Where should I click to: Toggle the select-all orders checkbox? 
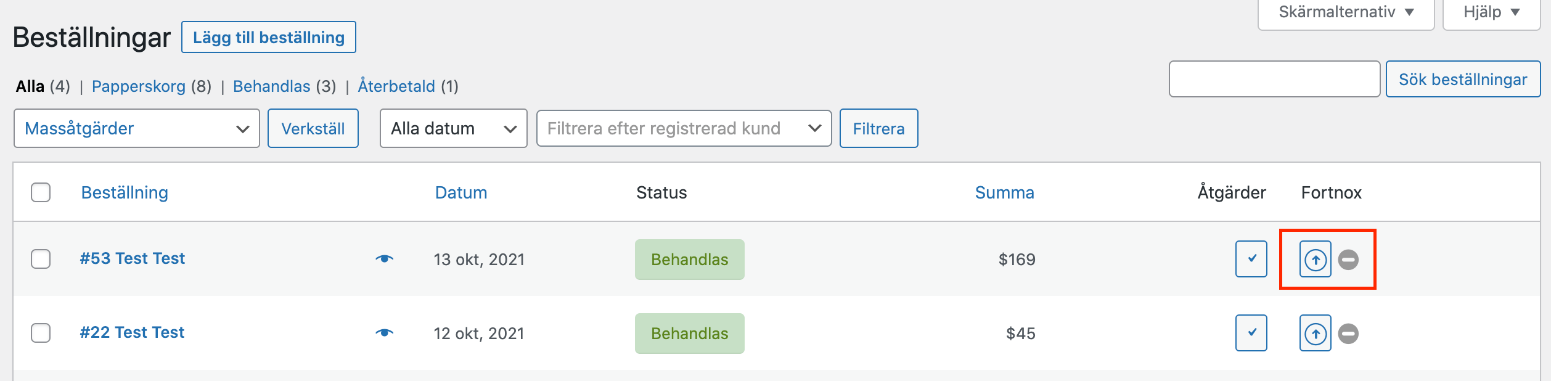[x=41, y=192]
